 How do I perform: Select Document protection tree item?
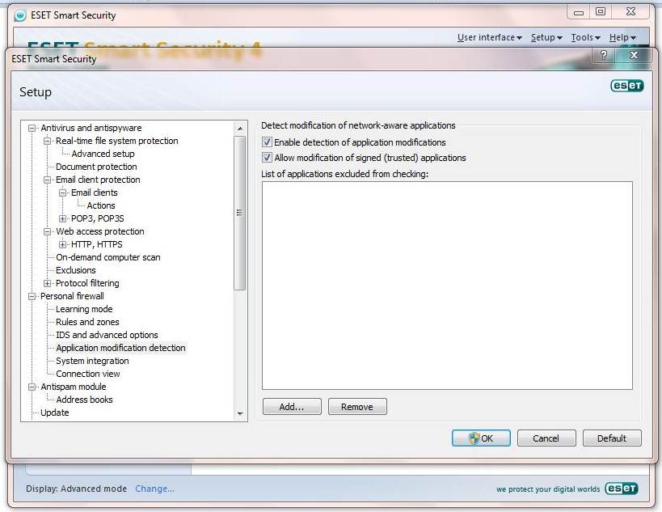coord(96,167)
